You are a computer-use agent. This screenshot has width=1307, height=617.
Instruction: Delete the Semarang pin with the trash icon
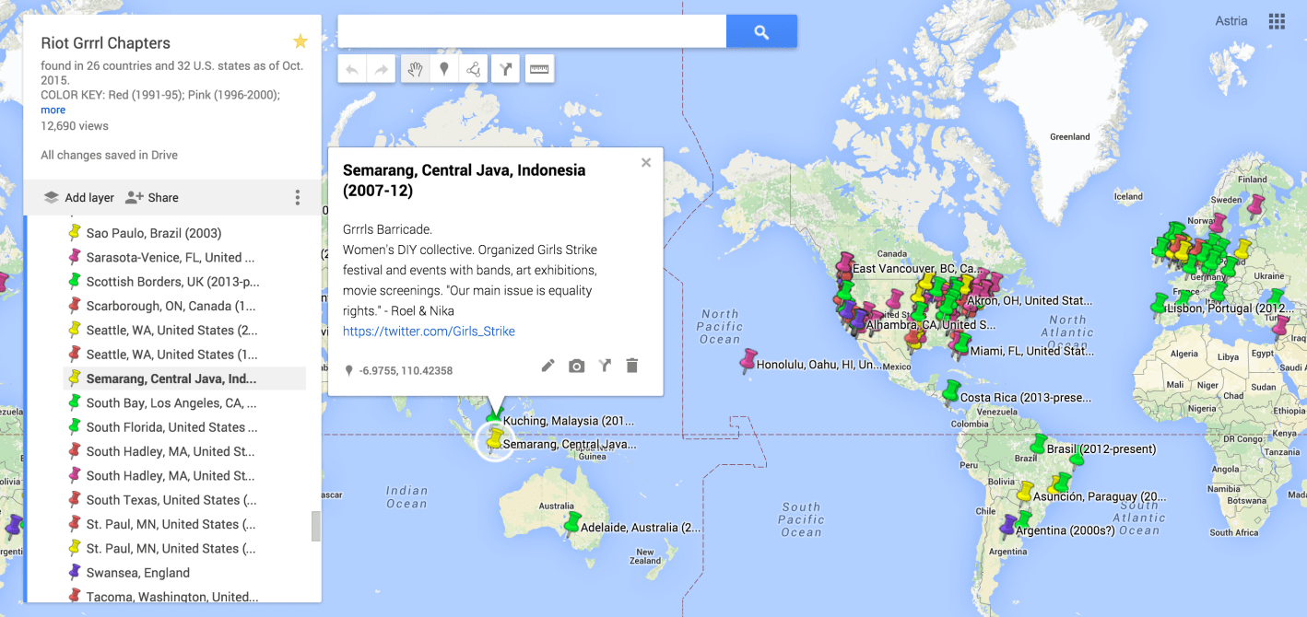point(631,365)
